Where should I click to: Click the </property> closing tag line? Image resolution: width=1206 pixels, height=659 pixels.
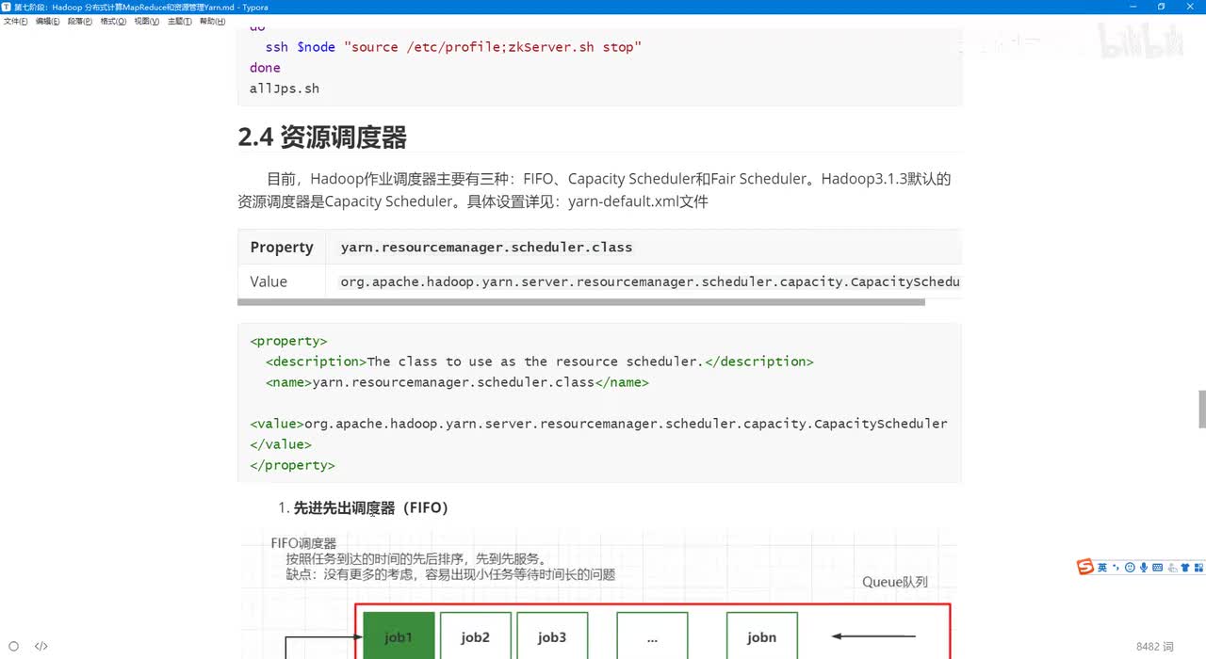click(x=292, y=465)
